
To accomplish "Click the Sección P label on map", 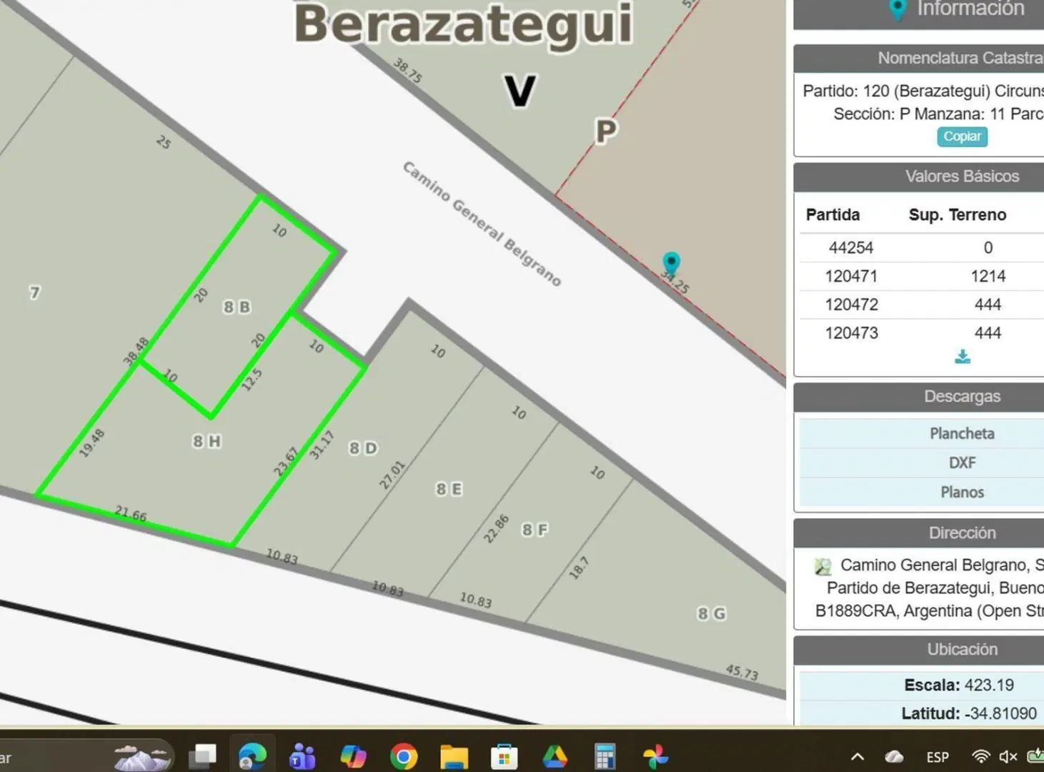I will coord(606,131).
